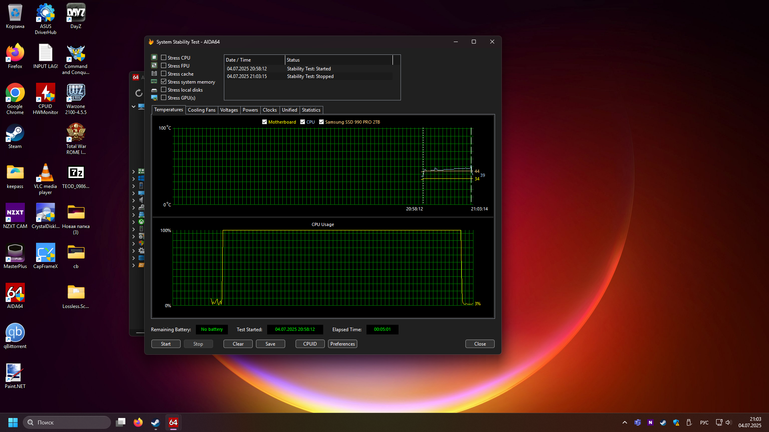The width and height of the screenshot is (769, 432).
Task: Uncheck Stress system memory
Action: 163,82
